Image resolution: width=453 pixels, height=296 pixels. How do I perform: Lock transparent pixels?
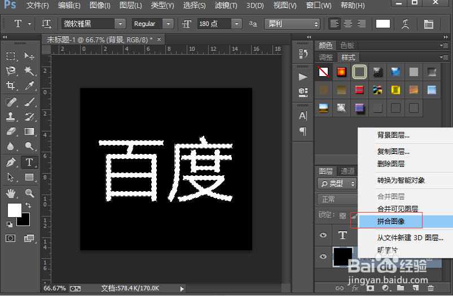[x=342, y=215]
